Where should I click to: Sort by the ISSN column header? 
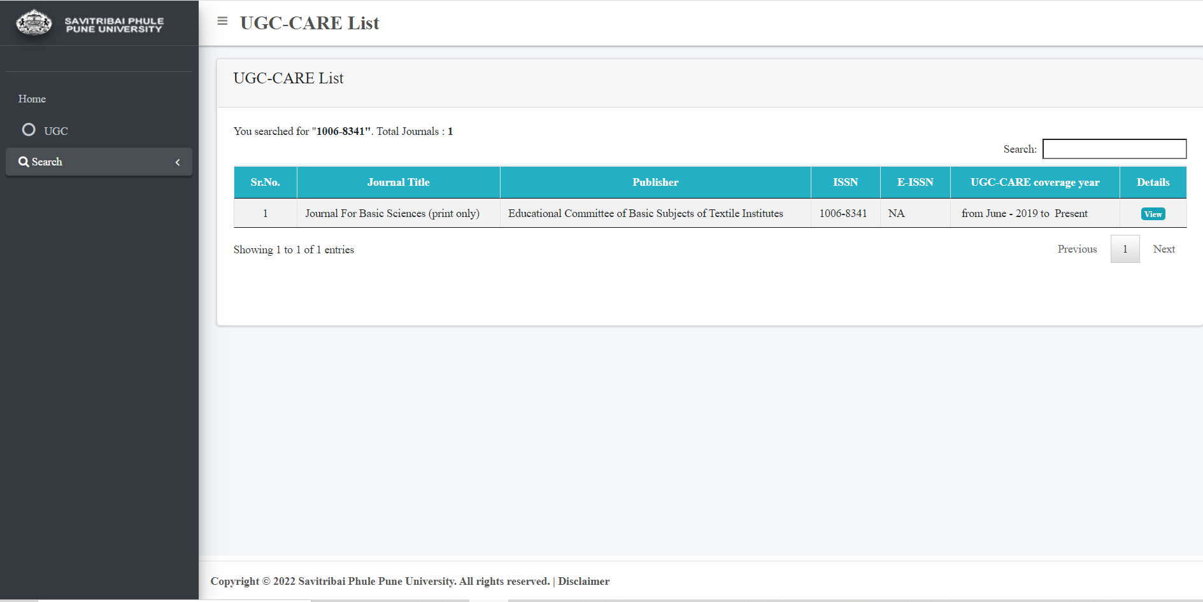845,183
